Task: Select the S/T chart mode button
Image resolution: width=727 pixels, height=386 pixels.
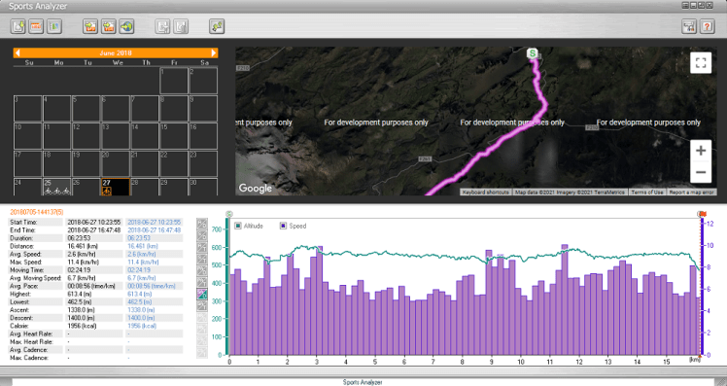Action: tap(202, 259)
